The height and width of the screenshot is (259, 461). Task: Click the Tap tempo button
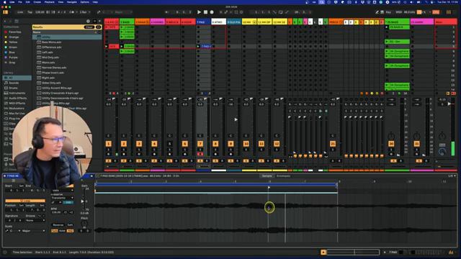click(30, 12)
